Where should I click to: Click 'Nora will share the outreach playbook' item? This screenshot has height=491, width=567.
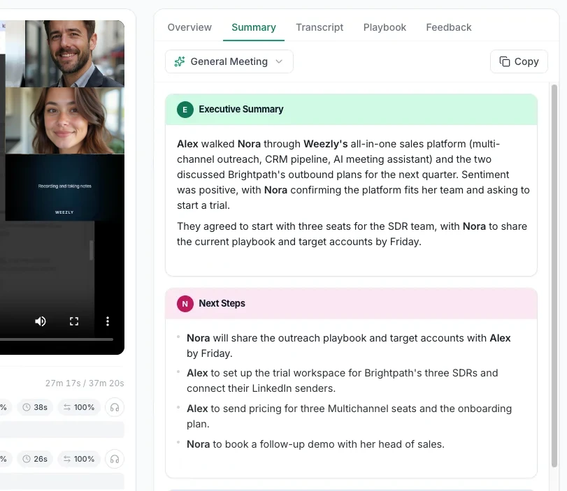point(349,346)
